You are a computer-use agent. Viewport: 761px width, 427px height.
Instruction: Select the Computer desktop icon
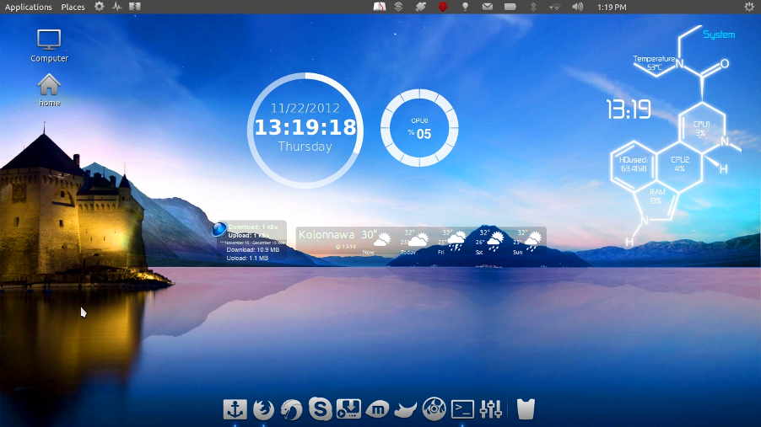click(x=50, y=46)
